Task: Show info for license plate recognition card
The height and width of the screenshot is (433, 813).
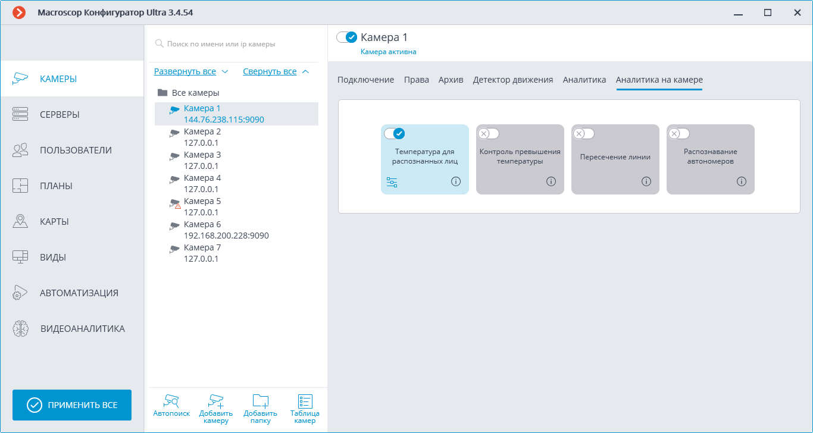Action: (742, 181)
